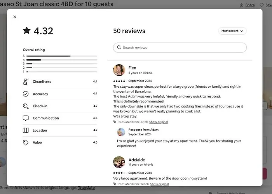This screenshot has height=194, width=272.
Task: Click the Communication label
Action: coord(46,118)
